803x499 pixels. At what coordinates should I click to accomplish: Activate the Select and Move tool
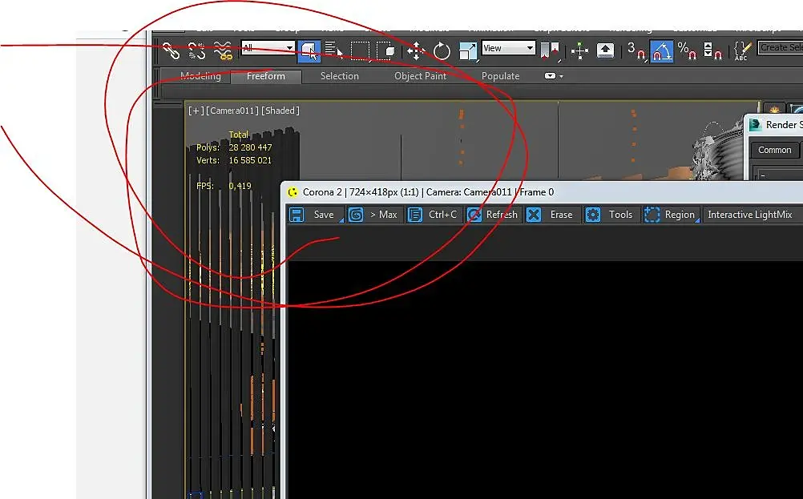click(x=416, y=51)
